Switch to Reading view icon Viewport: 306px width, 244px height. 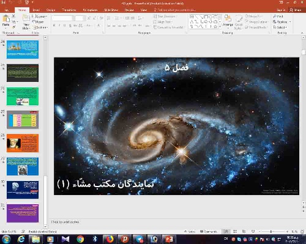click(x=244, y=231)
